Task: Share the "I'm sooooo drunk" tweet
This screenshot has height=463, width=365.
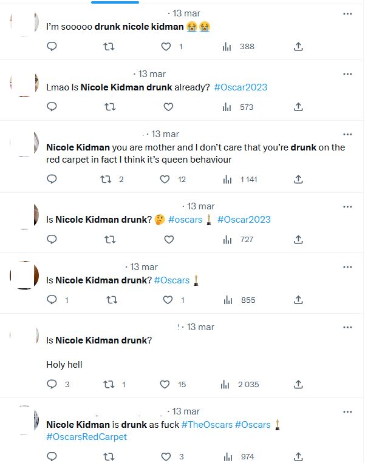Action: click(298, 46)
